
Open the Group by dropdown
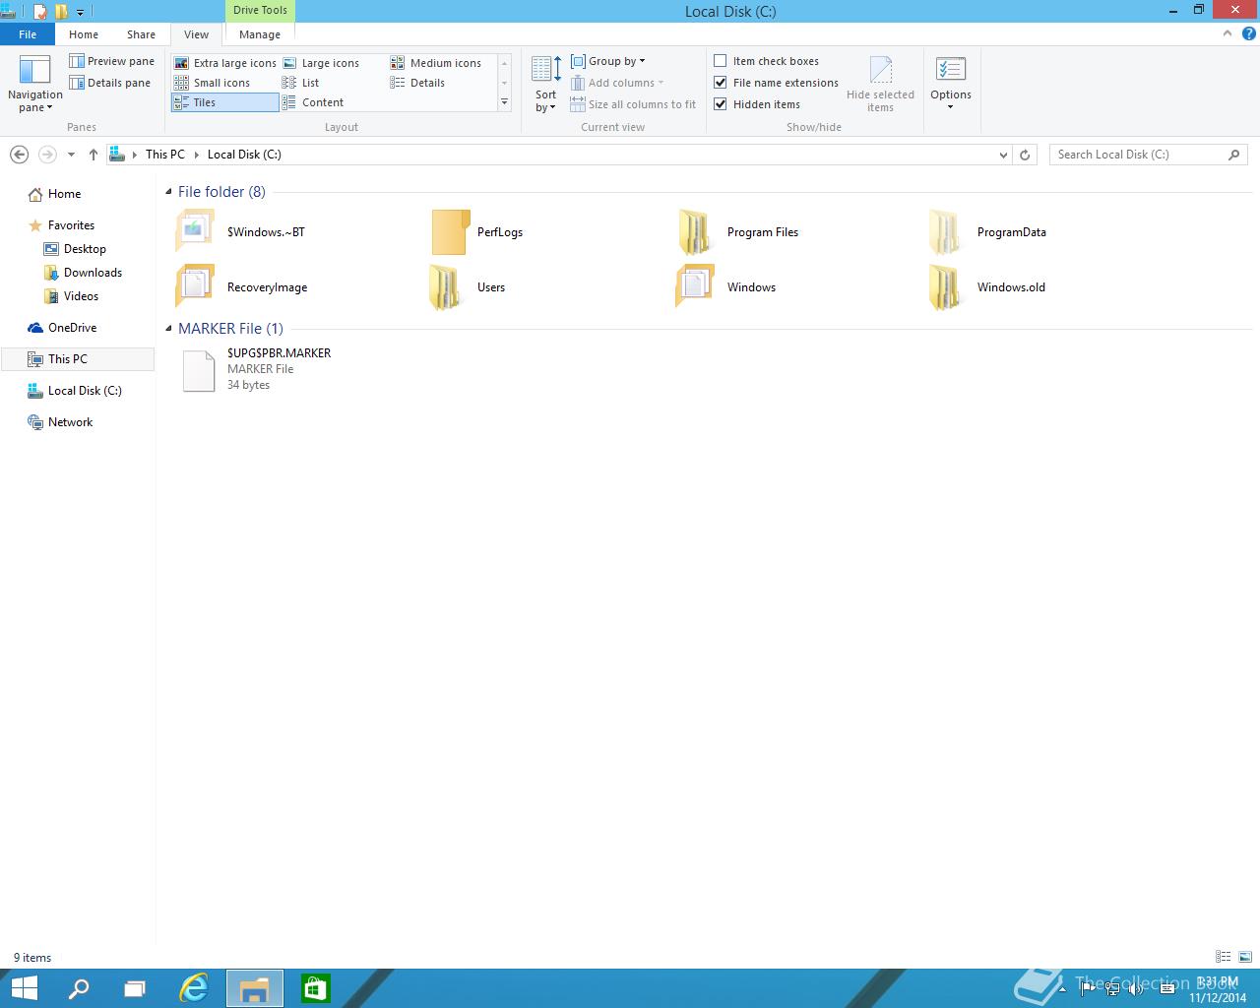click(x=608, y=61)
